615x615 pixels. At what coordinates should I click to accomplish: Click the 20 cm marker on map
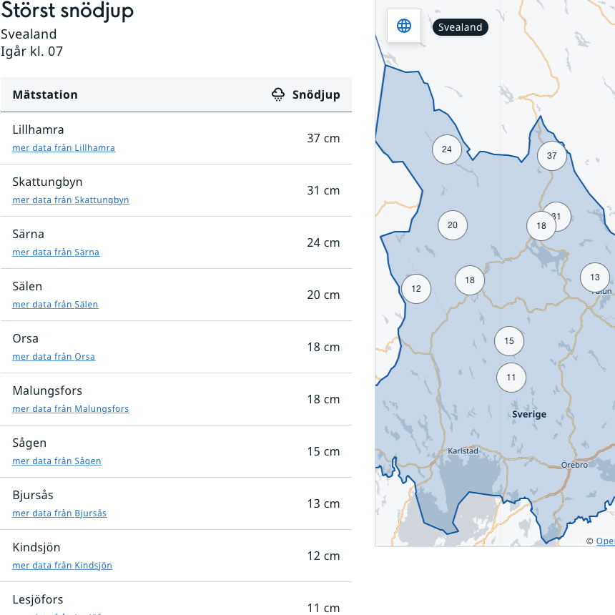click(453, 225)
